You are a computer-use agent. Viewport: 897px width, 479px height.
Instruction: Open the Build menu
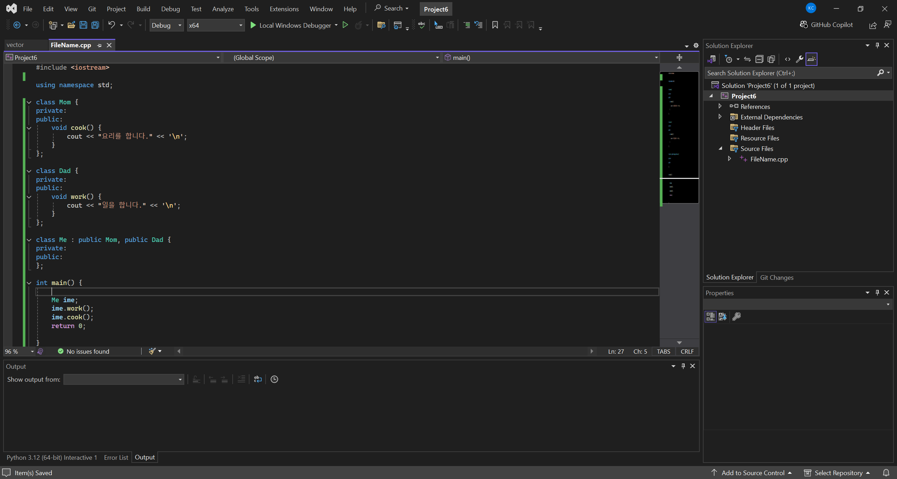click(143, 9)
